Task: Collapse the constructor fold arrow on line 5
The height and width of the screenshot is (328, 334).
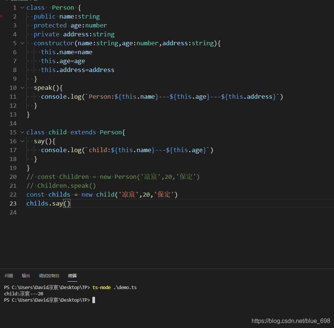Action: click(22, 43)
